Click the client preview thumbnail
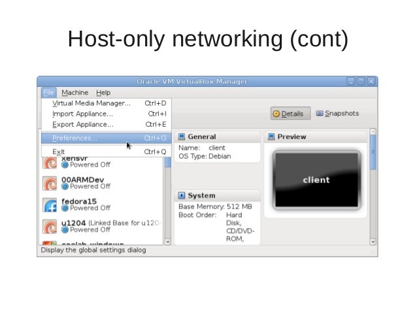This screenshot has width=417, height=313. click(x=317, y=180)
